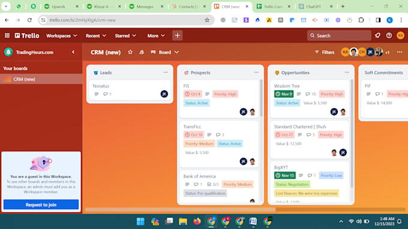Switch to the ChatGPT browser tab
Viewport: 408px width, 229px height.
pyautogui.click(x=316, y=7)
